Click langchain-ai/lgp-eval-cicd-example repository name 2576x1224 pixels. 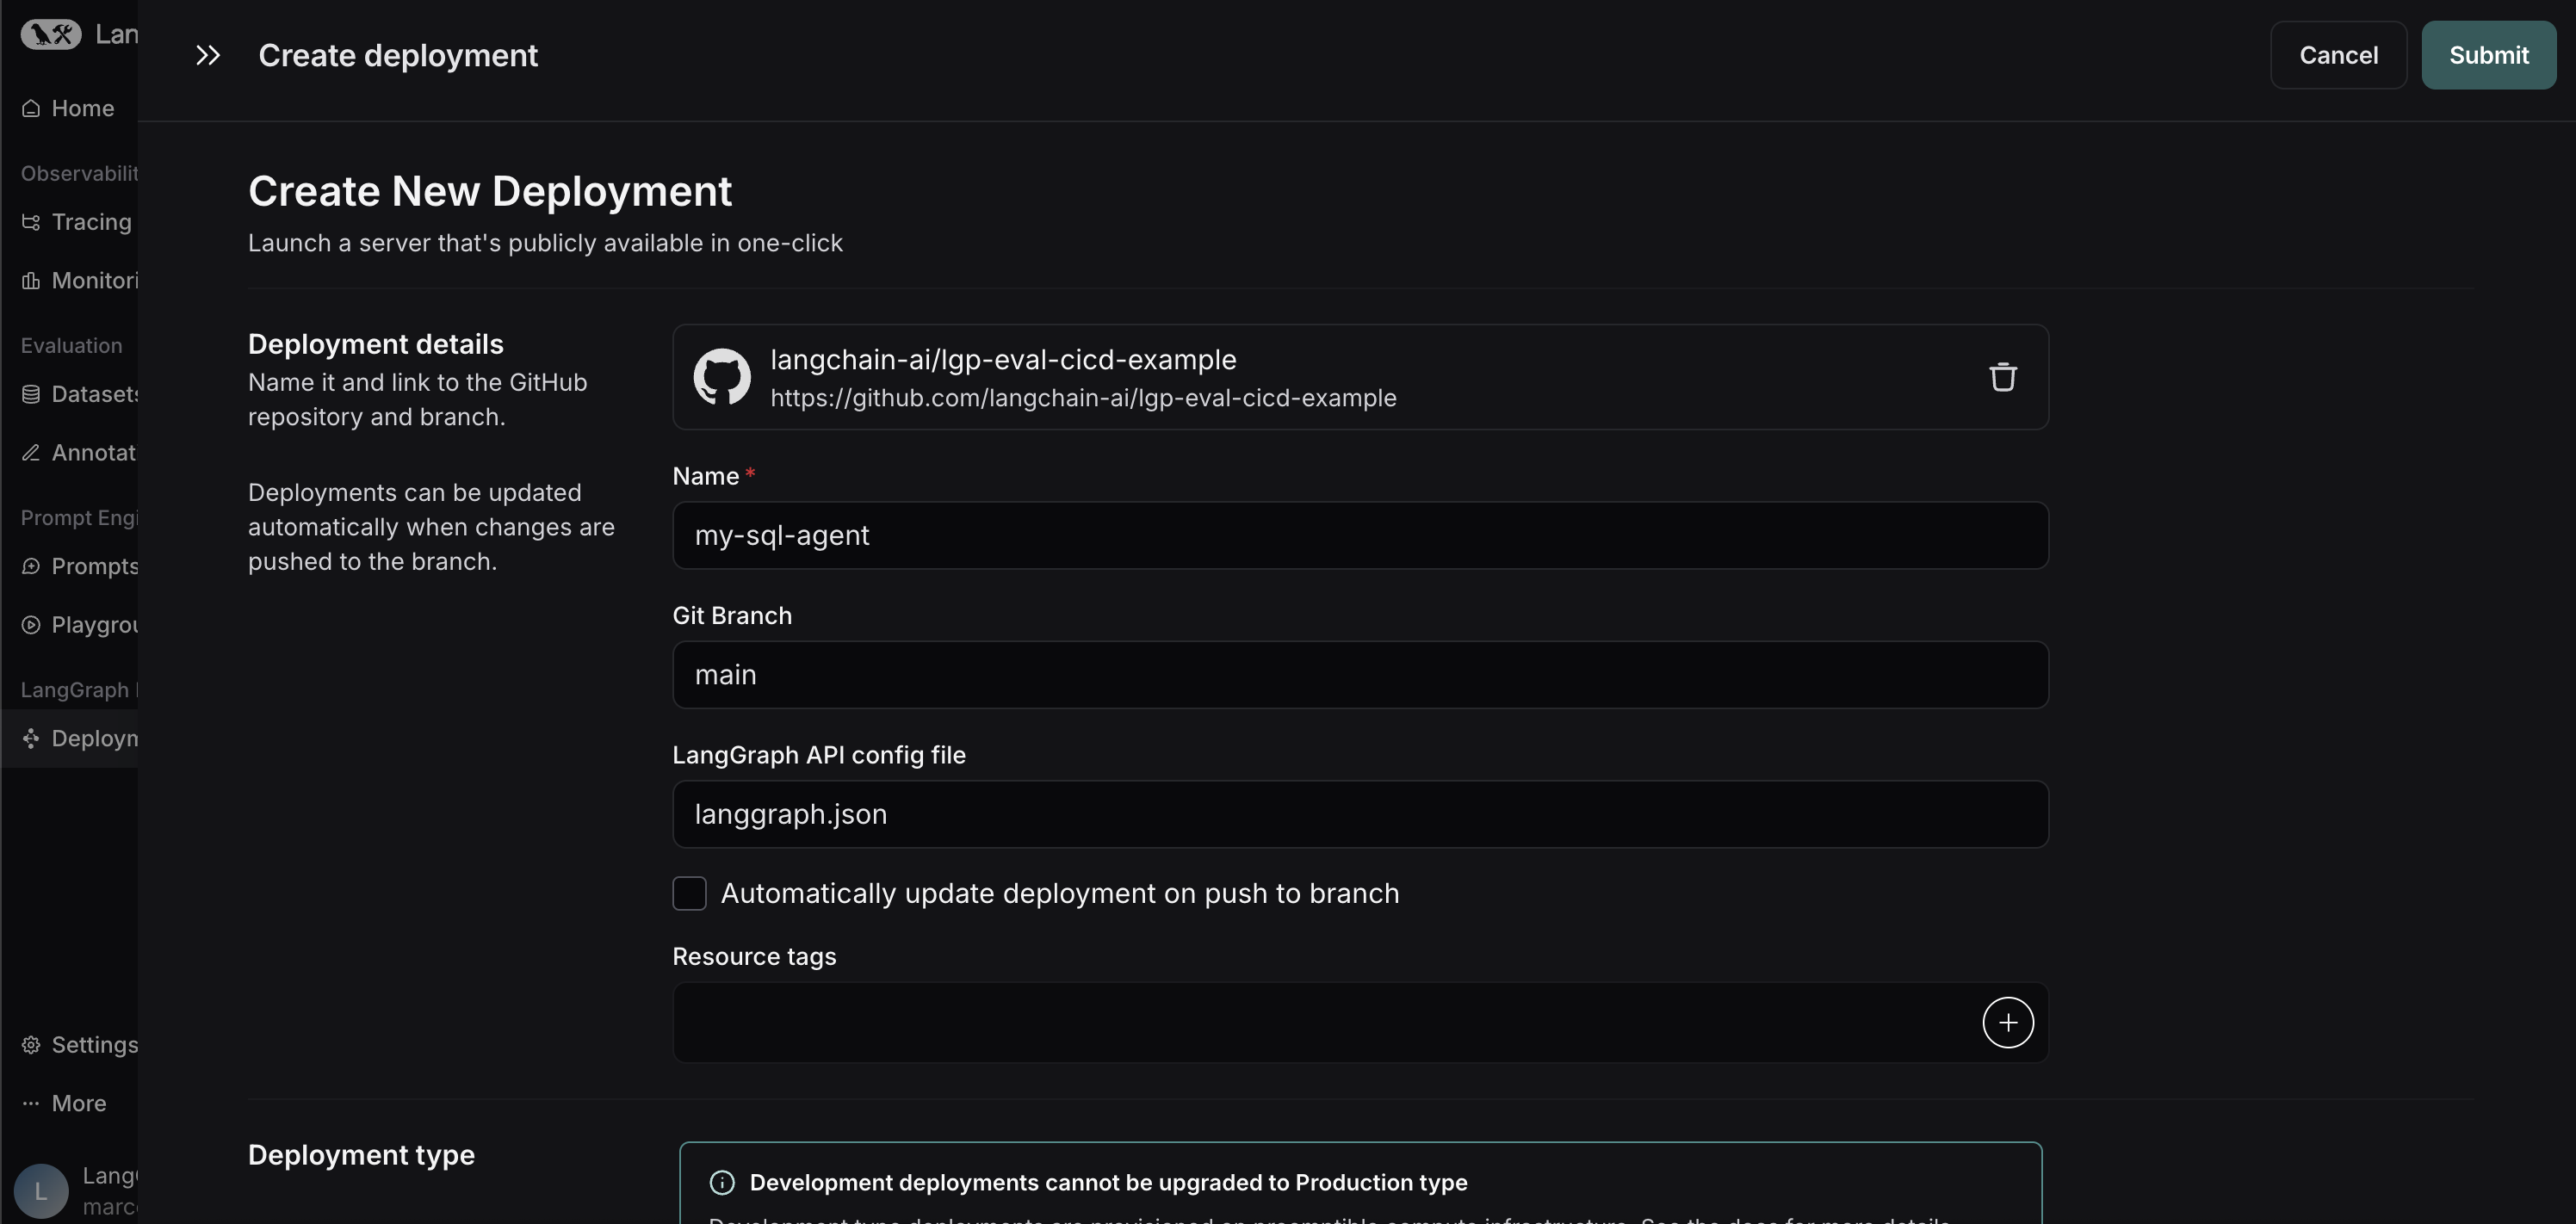(x=1003, y=360)
